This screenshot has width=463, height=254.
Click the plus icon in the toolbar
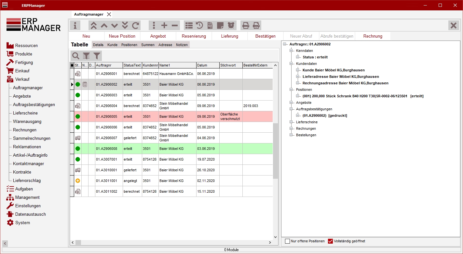tap(164, 25)
